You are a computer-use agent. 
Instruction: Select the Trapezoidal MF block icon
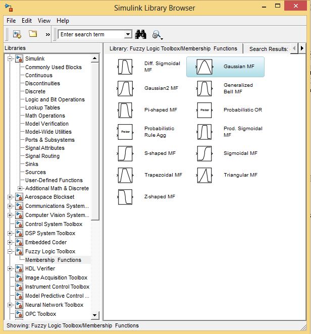coord(125,175)
